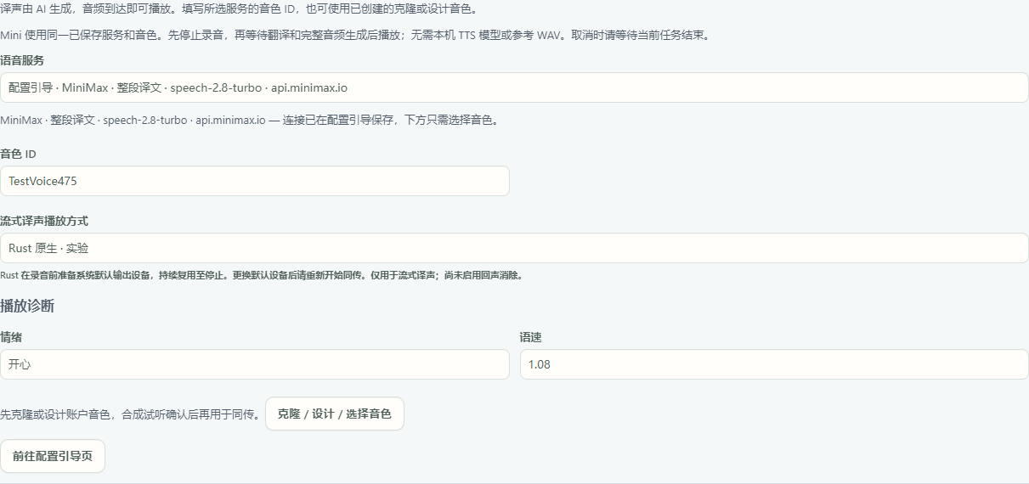Open the 语音服务 voice service dropdown
The height and width of the screenshot is (484, 1029).
coord(514,87)
